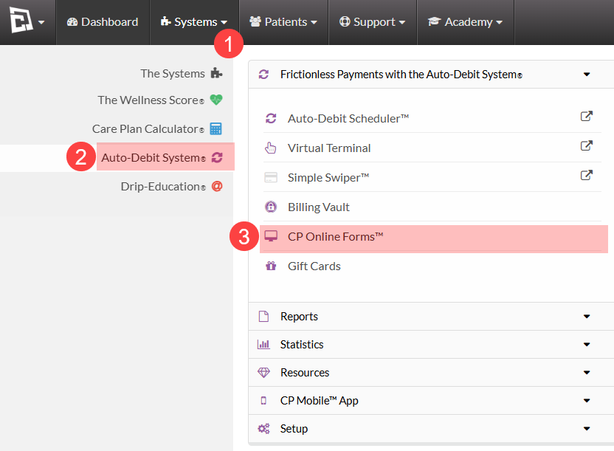This screenshot has height=451, width=614.
Task: Open the Support menu
Action: (373, 22)
